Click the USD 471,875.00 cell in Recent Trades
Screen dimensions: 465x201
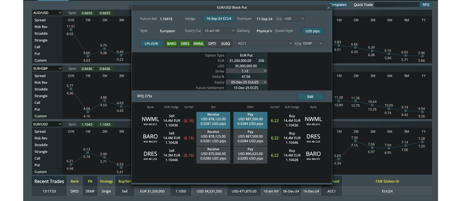pos(244,191)
